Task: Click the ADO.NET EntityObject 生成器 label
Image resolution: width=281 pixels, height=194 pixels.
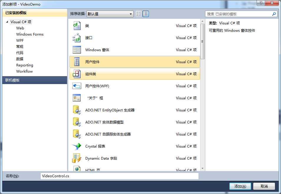Action: tap(110, 110)
